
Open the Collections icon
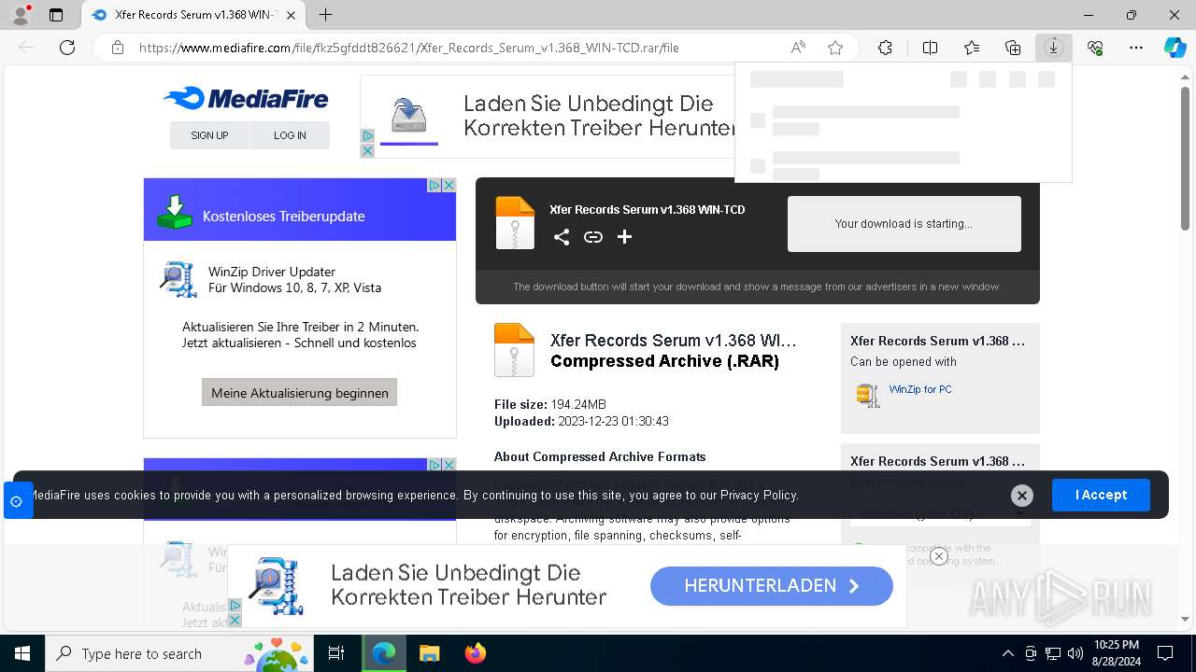pos(1013,48)
